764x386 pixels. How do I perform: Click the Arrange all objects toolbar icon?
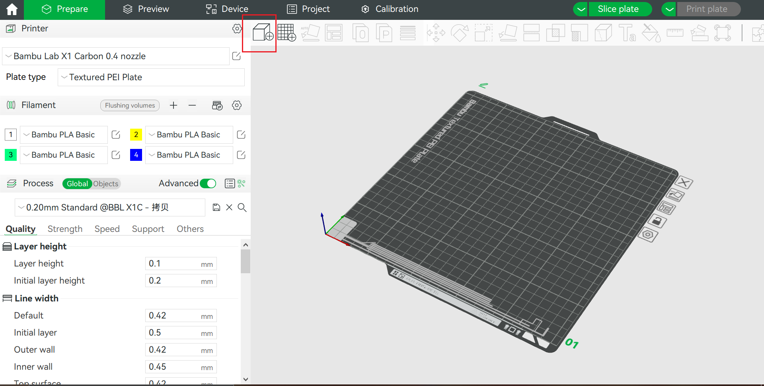point(333,33)
